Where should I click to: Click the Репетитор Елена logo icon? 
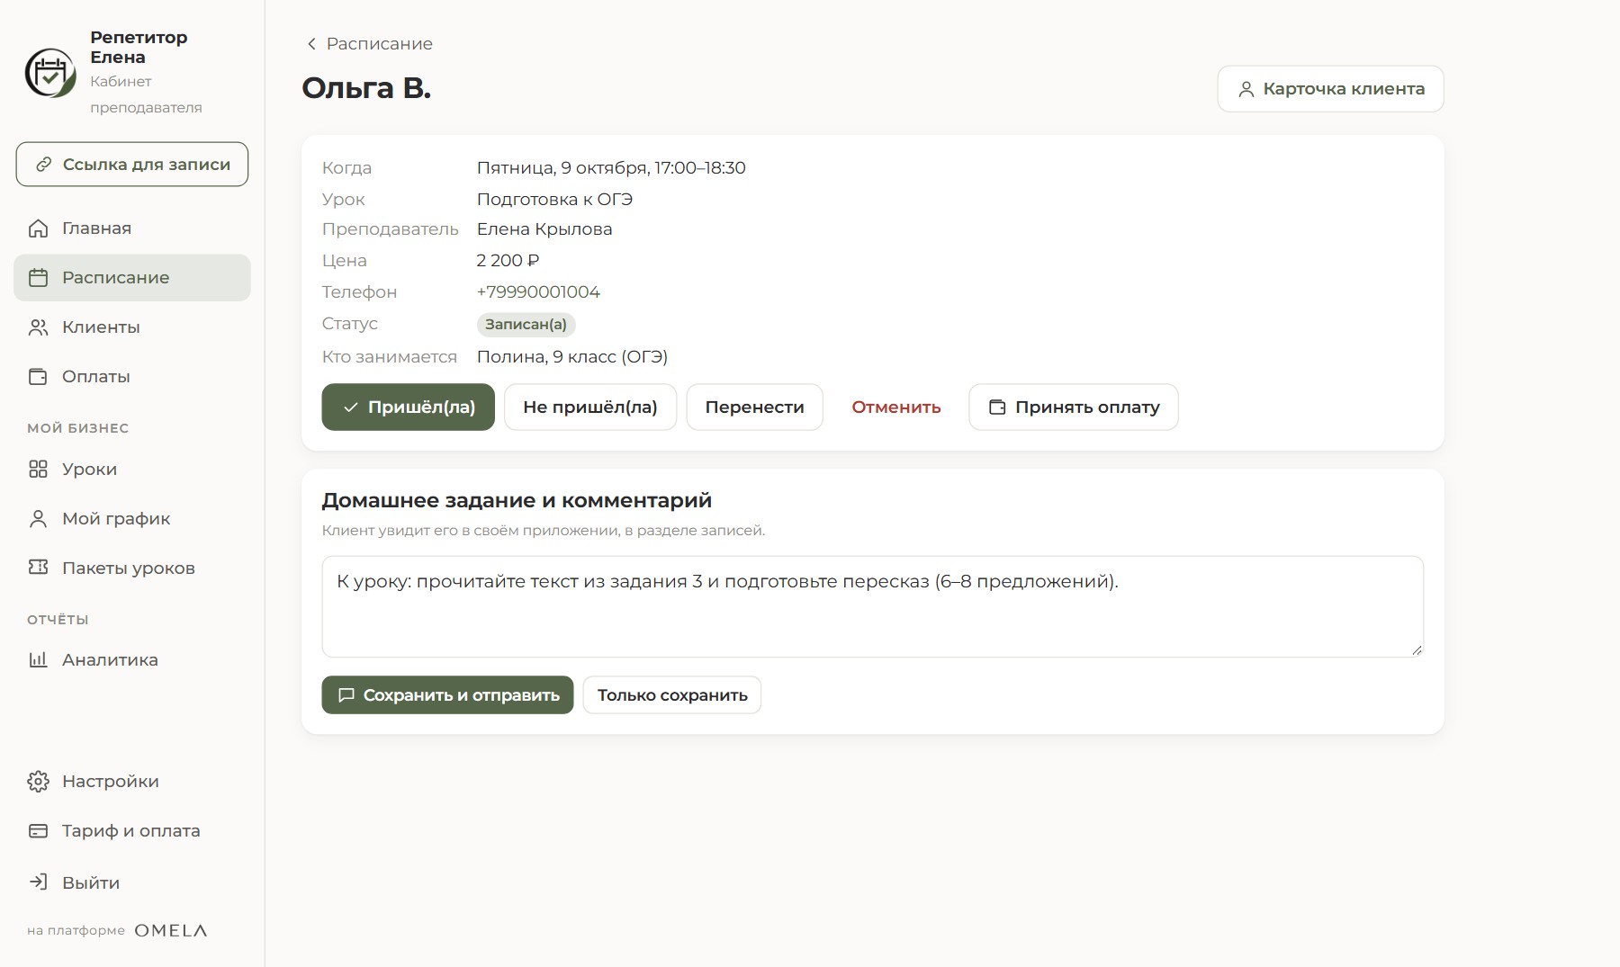(x=50, y=73)
